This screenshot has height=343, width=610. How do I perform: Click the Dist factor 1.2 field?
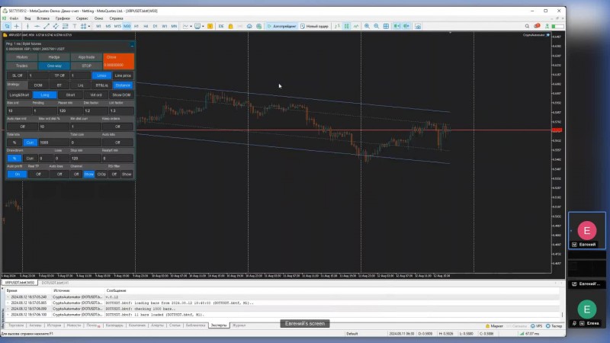95,111
